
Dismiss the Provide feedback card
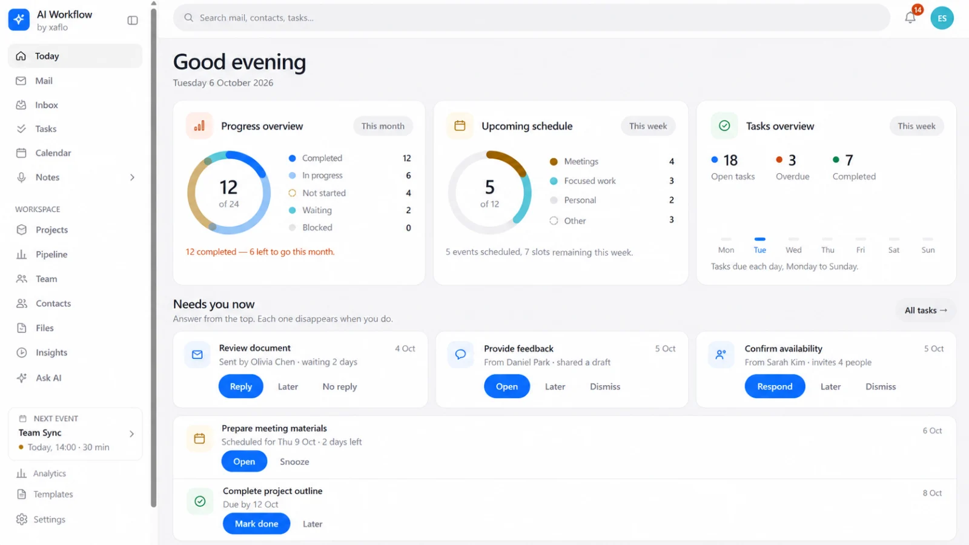(605, 386)
